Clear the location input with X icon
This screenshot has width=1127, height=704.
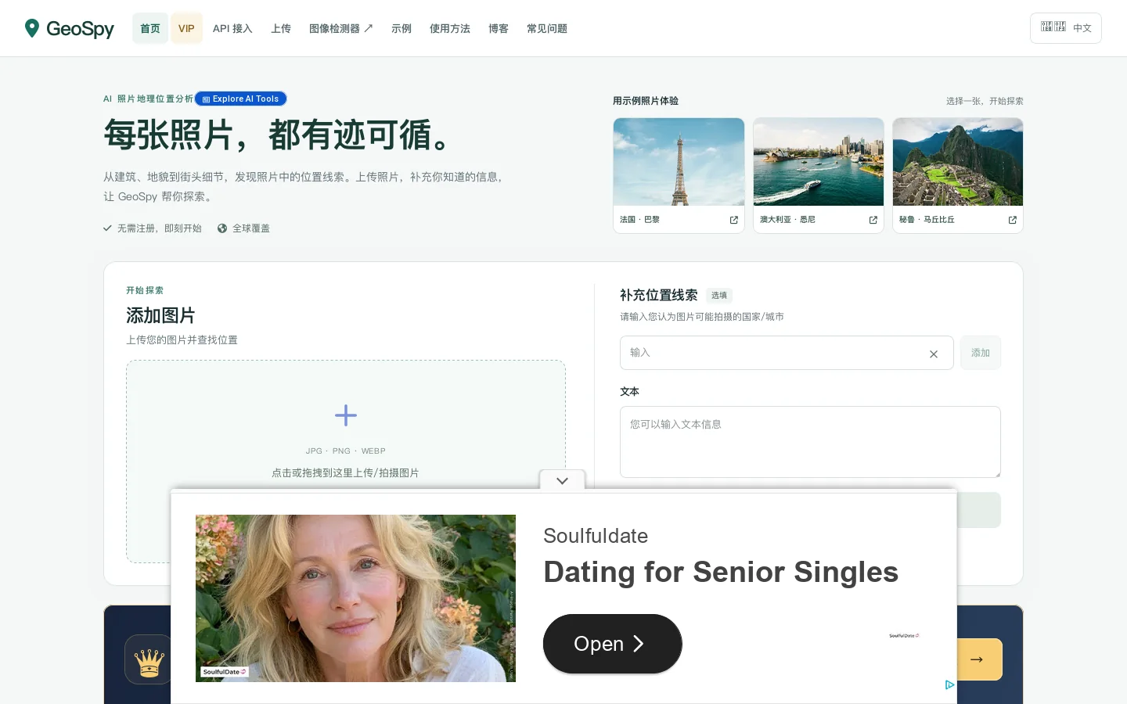(x=934, y=354)
